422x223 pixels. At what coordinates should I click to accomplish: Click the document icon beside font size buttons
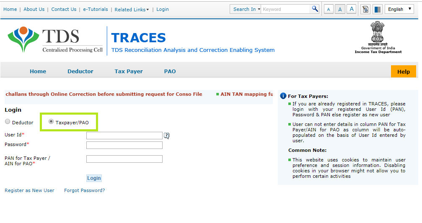pos(365,9)
